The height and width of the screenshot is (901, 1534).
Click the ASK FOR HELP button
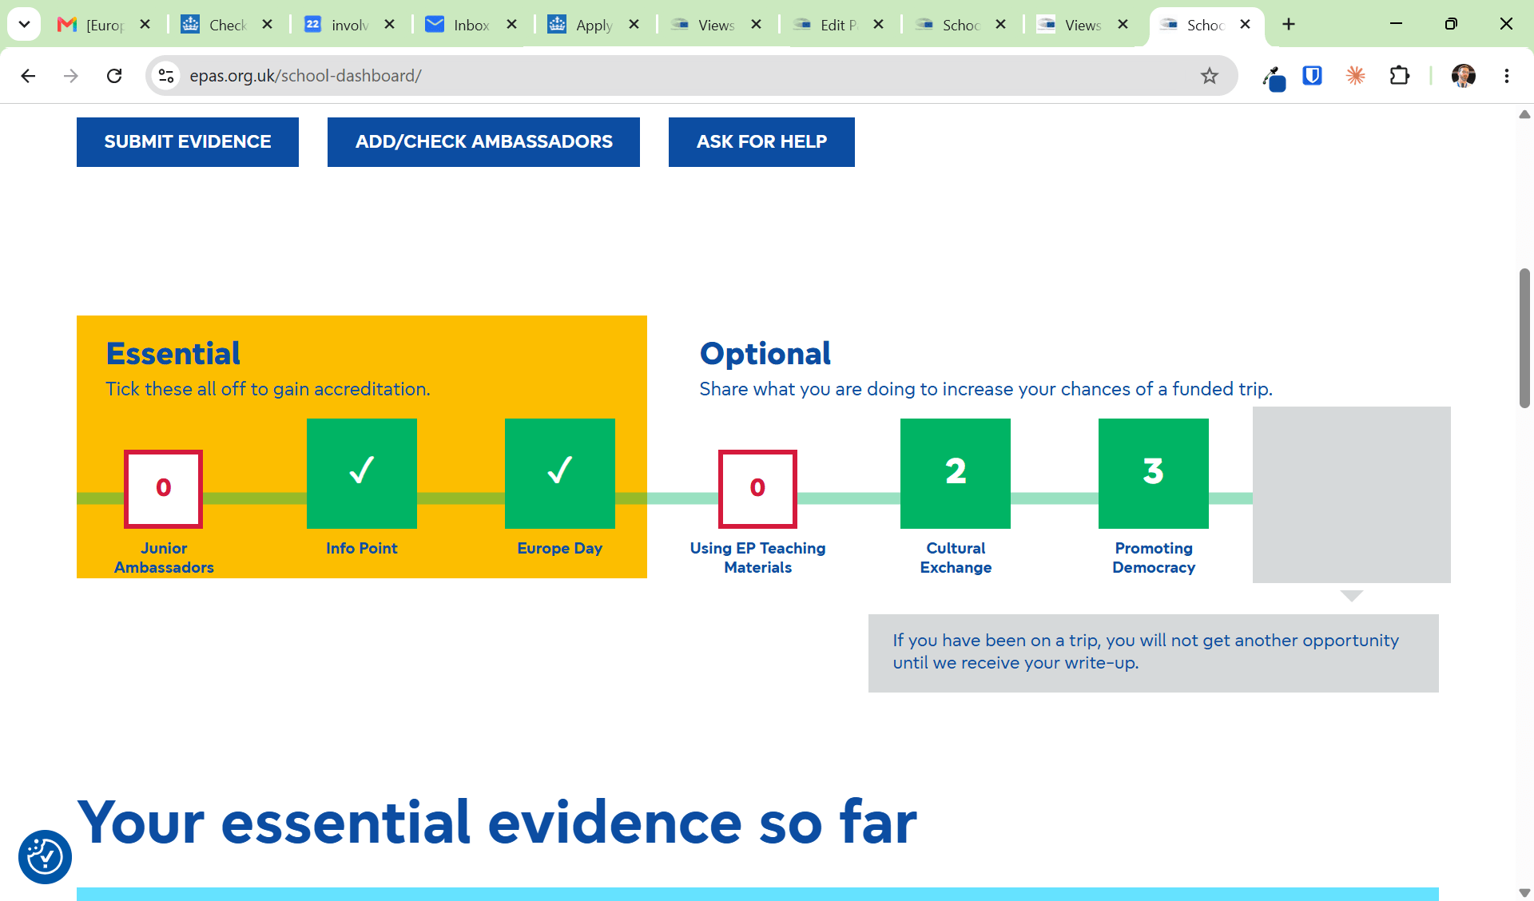[x=761, y=142]
